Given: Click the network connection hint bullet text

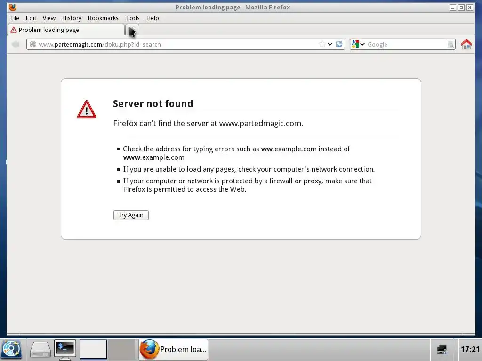Looking at the screenshot, I should coord(249,169).
